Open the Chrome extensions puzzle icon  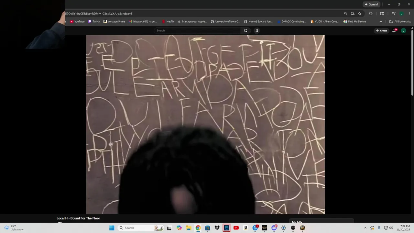371,14
